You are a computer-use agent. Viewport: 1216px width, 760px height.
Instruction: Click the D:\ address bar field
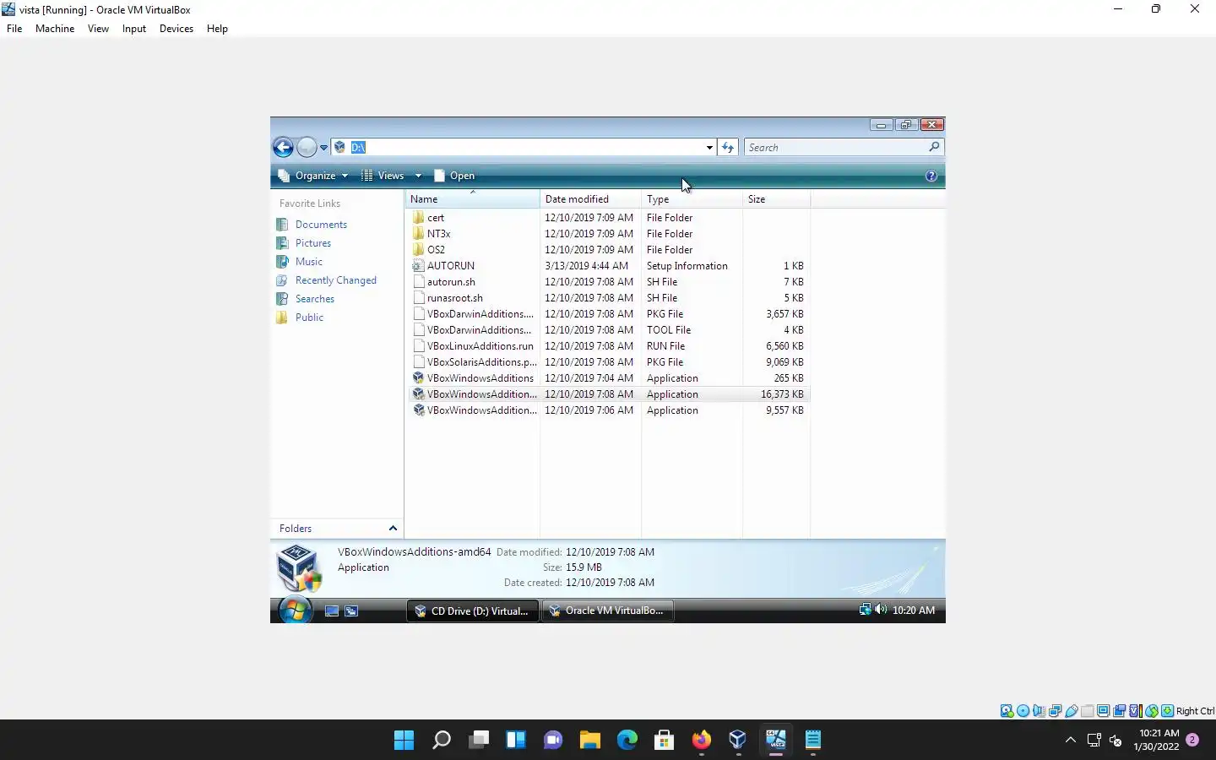click(x=524, y=147)
